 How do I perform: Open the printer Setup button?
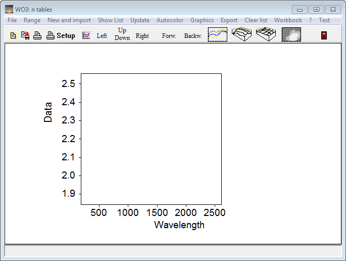pos(61,36)
